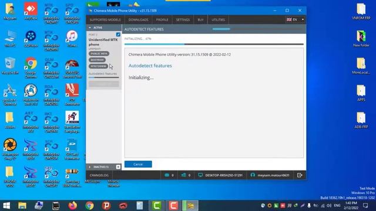The image size is (376, 211).
Task: Click the volume icon in system tray
Action: click(x=329, y=206)
